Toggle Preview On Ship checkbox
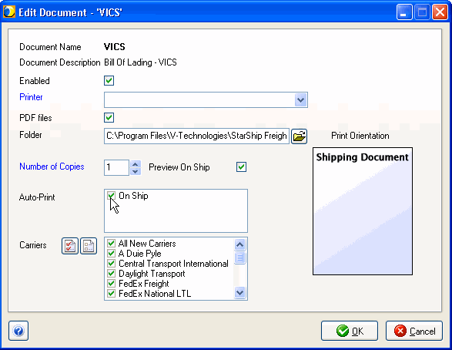The image size is (452, 350). (x=241, y=167)
